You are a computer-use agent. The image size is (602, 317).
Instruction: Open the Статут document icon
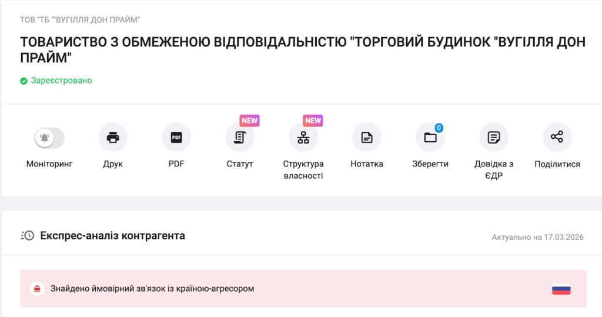pos(240,138)
